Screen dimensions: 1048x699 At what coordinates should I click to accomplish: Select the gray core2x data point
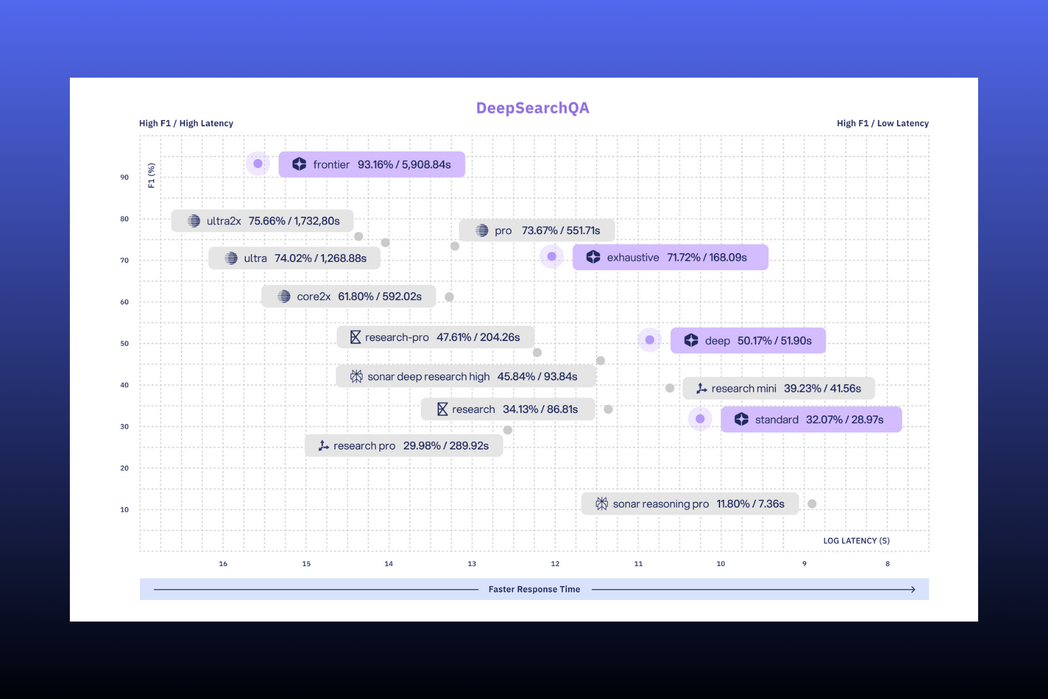(x=449, y=297)
